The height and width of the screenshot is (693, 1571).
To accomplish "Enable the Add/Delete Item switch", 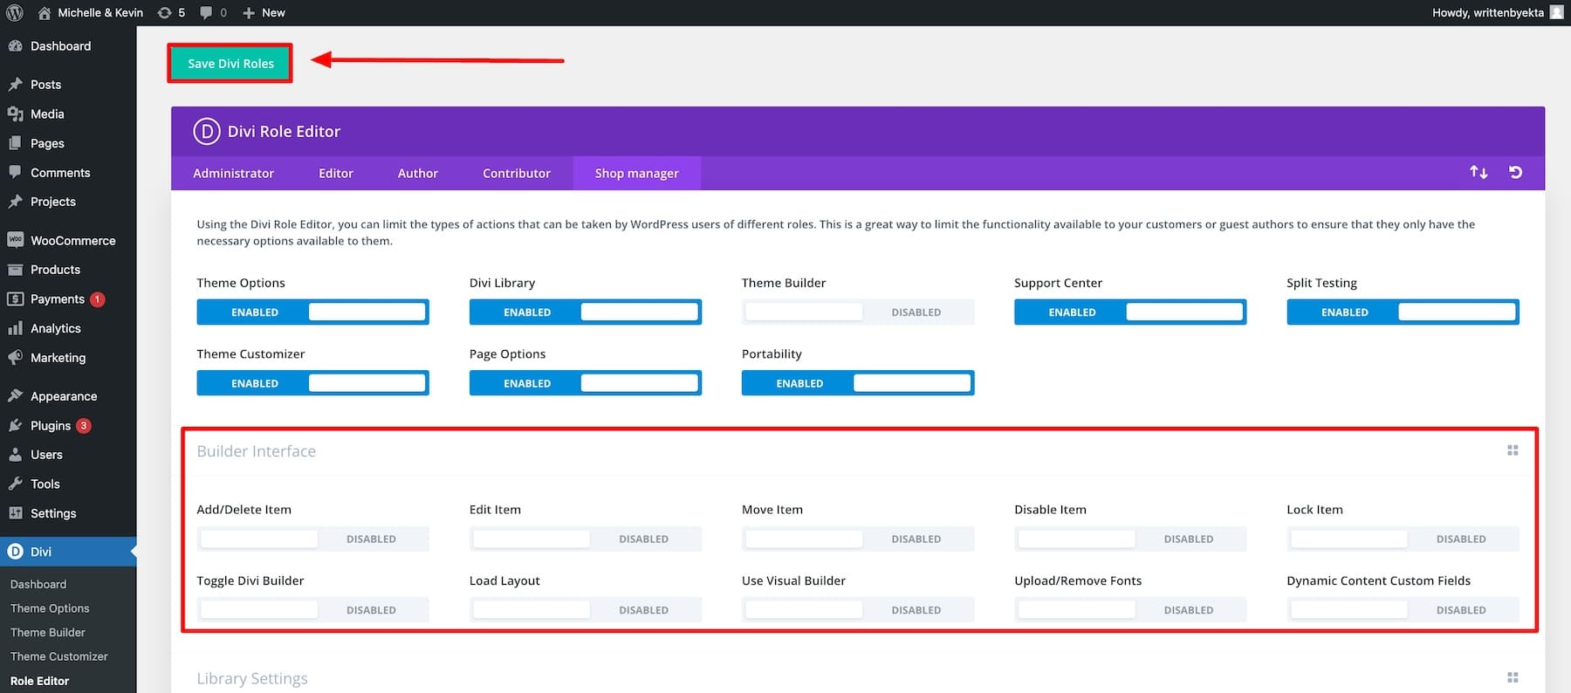I will point(312,539).
